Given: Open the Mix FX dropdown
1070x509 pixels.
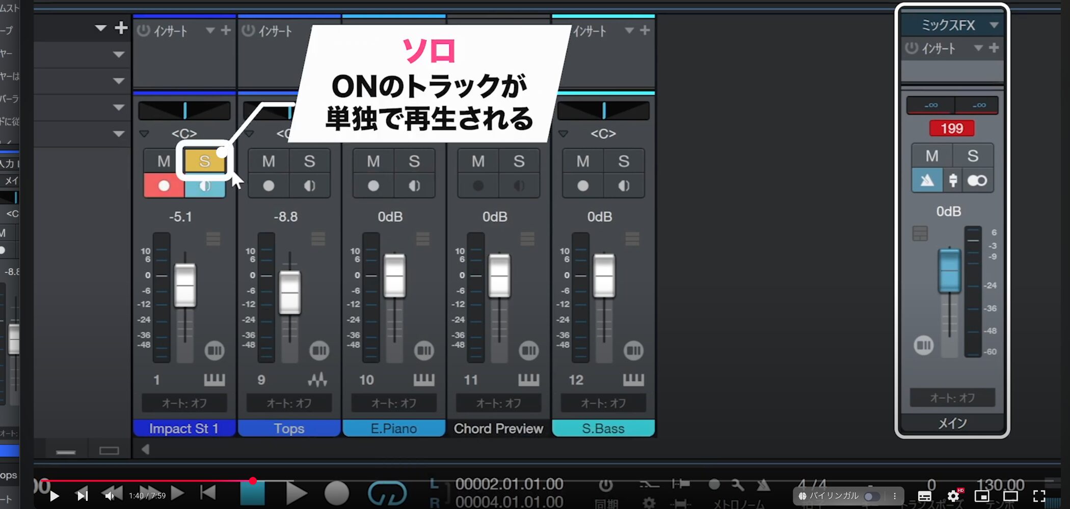Looking at the screenshot, I should (994, 25).
